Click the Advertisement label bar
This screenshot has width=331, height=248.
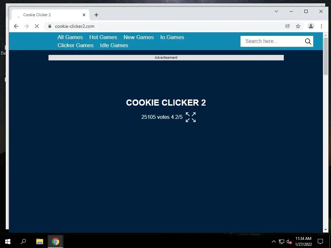166,57
